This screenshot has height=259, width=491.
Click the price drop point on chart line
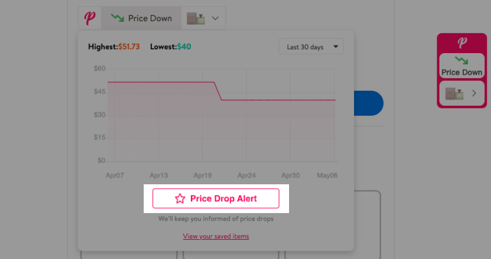[x=218, y=91]
